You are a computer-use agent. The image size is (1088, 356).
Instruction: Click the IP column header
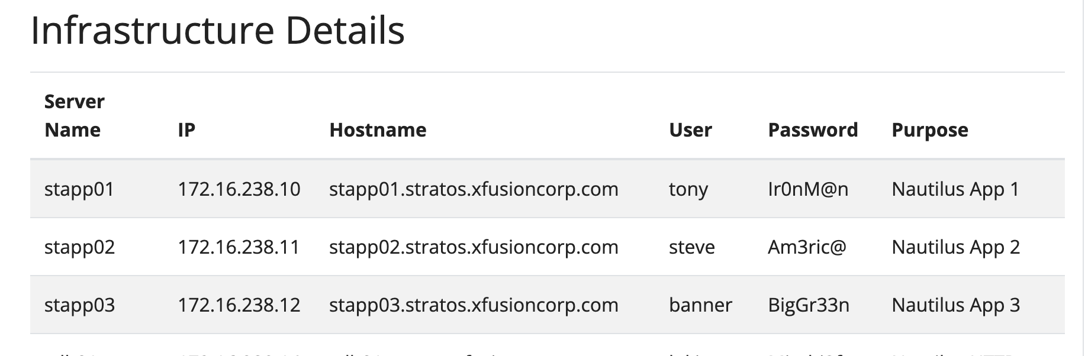pyautogui.click(x=186, y=130)
